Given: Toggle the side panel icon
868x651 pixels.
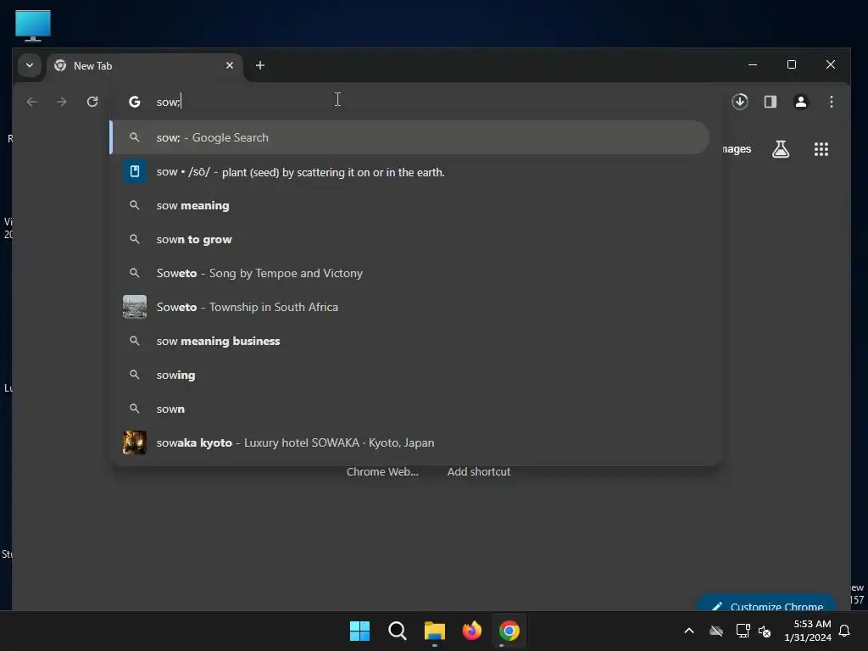Looking at the screenshot, I should coord(770,102).
